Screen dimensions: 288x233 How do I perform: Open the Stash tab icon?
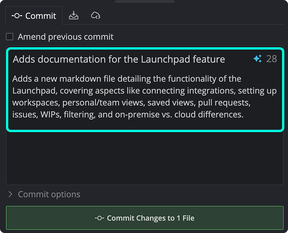[73, 16]
